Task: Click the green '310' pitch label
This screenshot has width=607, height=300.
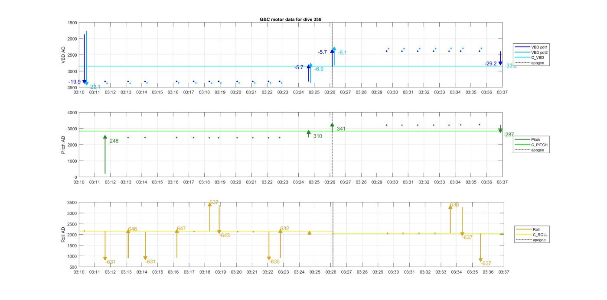Action: tap(318, 136)
